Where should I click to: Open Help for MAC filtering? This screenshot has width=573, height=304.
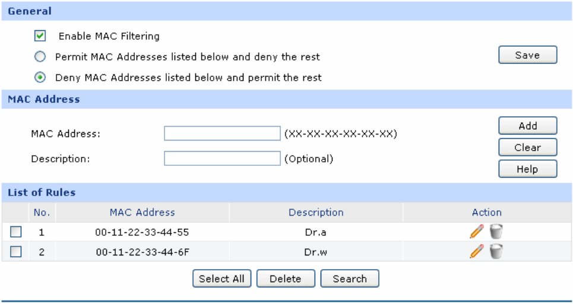click(527, 169)
